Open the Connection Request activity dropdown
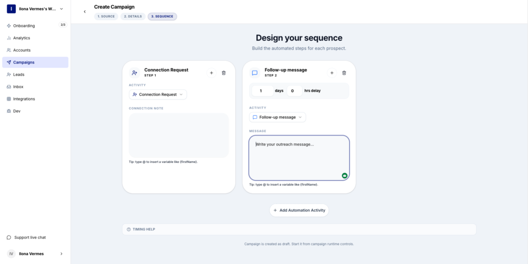528x264 pixels. pos(158,94)
